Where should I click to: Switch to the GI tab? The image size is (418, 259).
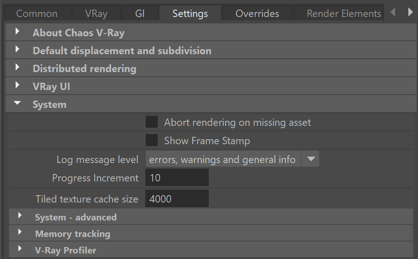tap(140, 13)
